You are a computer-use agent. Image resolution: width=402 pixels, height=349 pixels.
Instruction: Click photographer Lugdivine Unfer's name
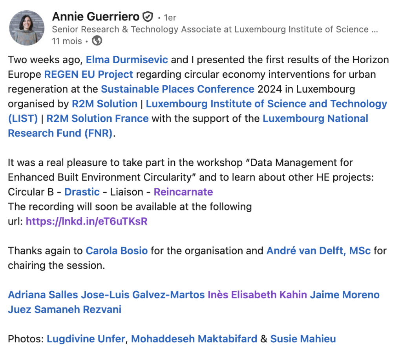pyautogui.click(x=86, y=339)
